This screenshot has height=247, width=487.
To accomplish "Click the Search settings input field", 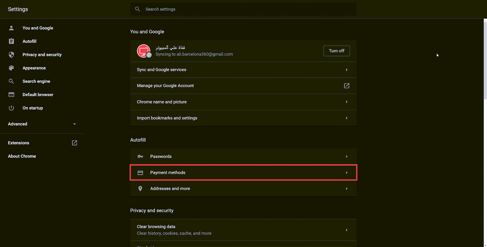I will click(243, 9).
